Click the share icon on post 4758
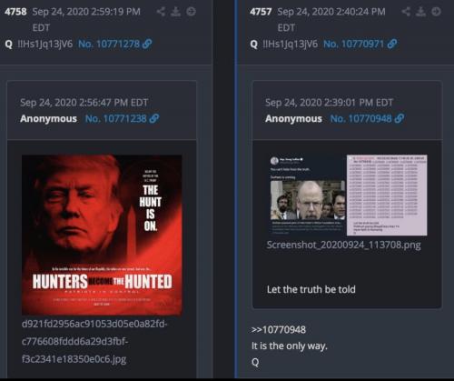This screenshot has width=454, height=381. point(161,12)
